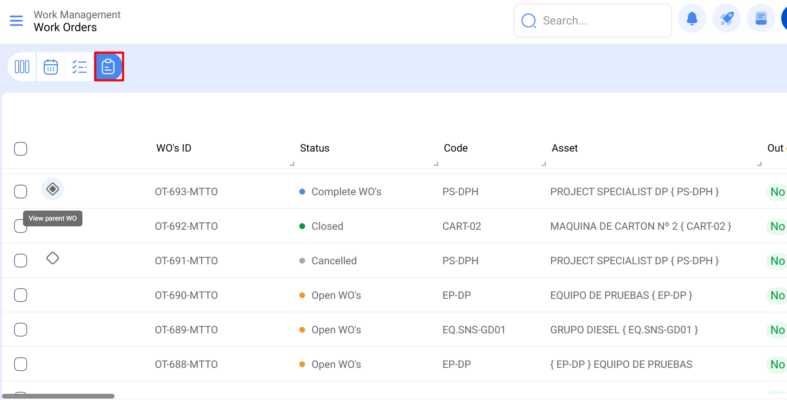View parent WO for OT-693-MTTO

pos(53,189)
